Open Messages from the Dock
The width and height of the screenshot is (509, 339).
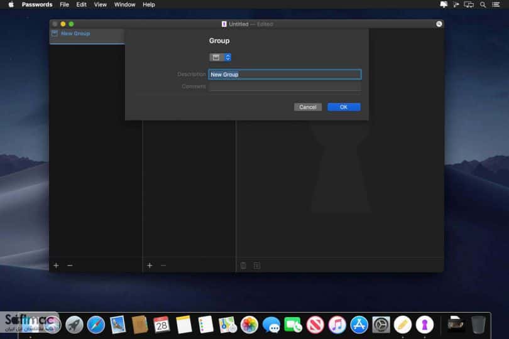tap(271, 325)
